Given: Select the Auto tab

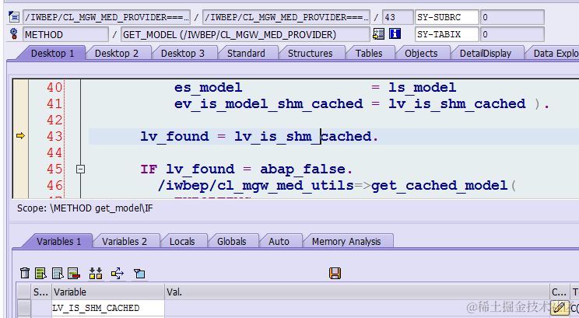Looking at the screenshot, I should pos(279,242).
